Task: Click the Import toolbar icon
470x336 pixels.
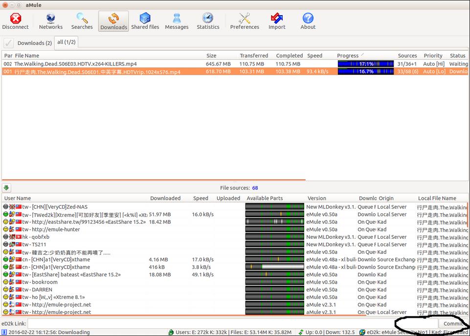Action: (277, 21)
